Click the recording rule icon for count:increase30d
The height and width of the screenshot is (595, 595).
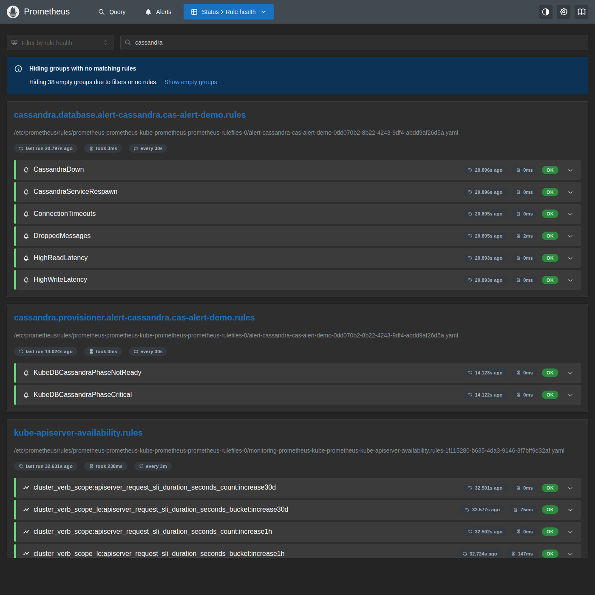point(26,488)
